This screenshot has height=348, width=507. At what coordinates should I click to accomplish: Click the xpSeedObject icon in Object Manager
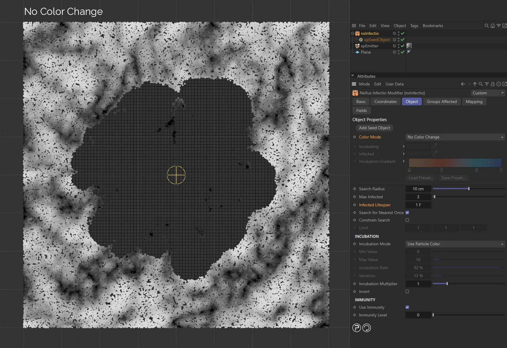(361, 40)
